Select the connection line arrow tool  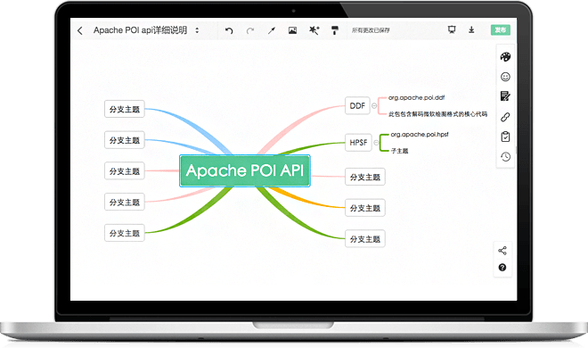click(272, 30)
